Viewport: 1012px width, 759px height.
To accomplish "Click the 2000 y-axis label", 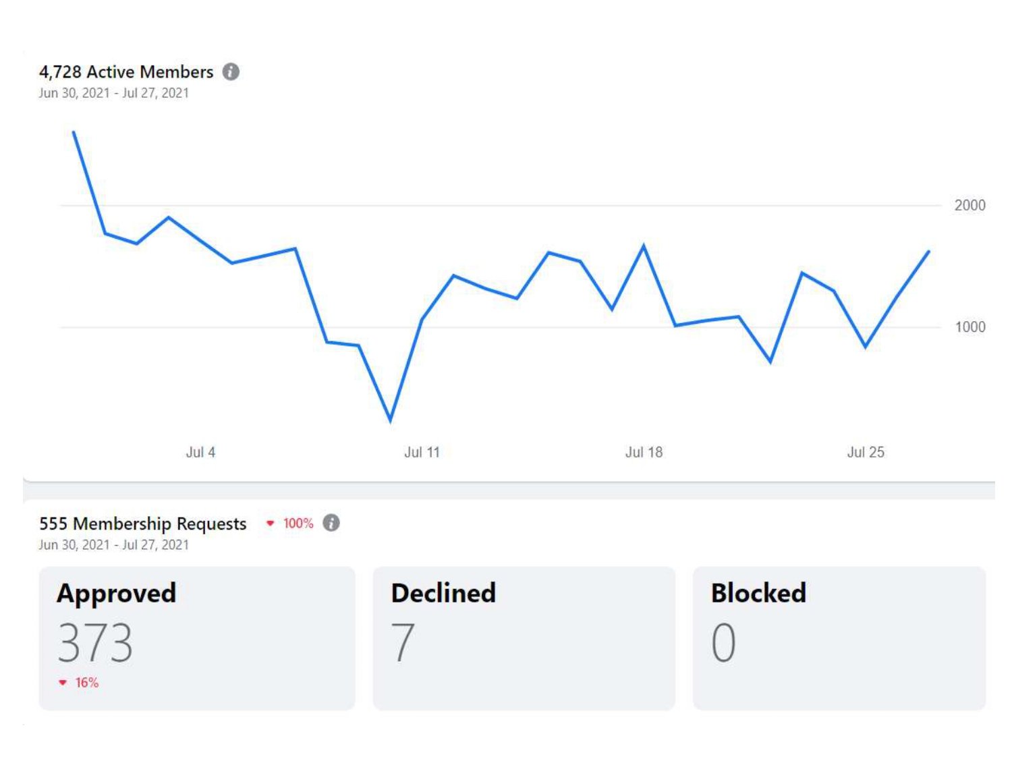I will pos(969,205).
